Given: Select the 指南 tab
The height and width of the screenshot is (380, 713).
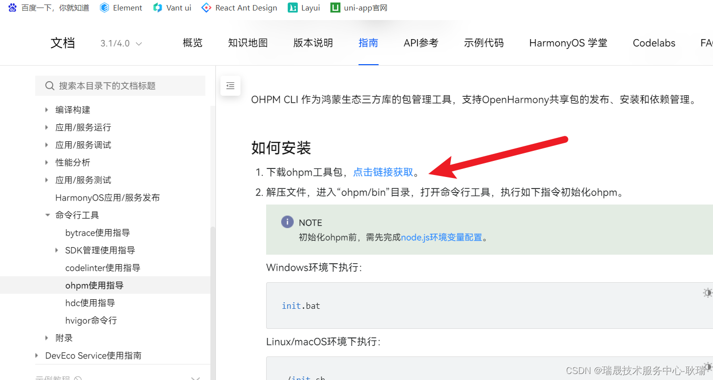Looking at the screenshot, I should [x=369, y=43].
